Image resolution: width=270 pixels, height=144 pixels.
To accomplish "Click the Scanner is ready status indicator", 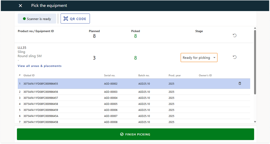I will pyautogui.click(x=37, y=19).
